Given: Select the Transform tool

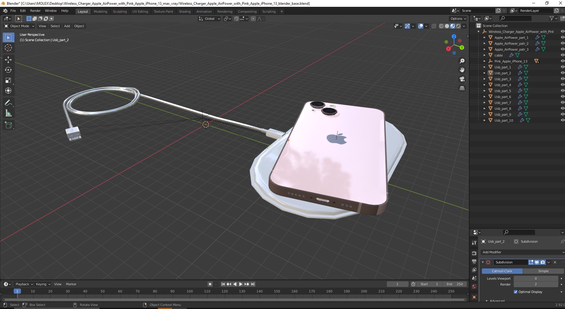Looking at the screenshot, I should (x=8, y=91).
